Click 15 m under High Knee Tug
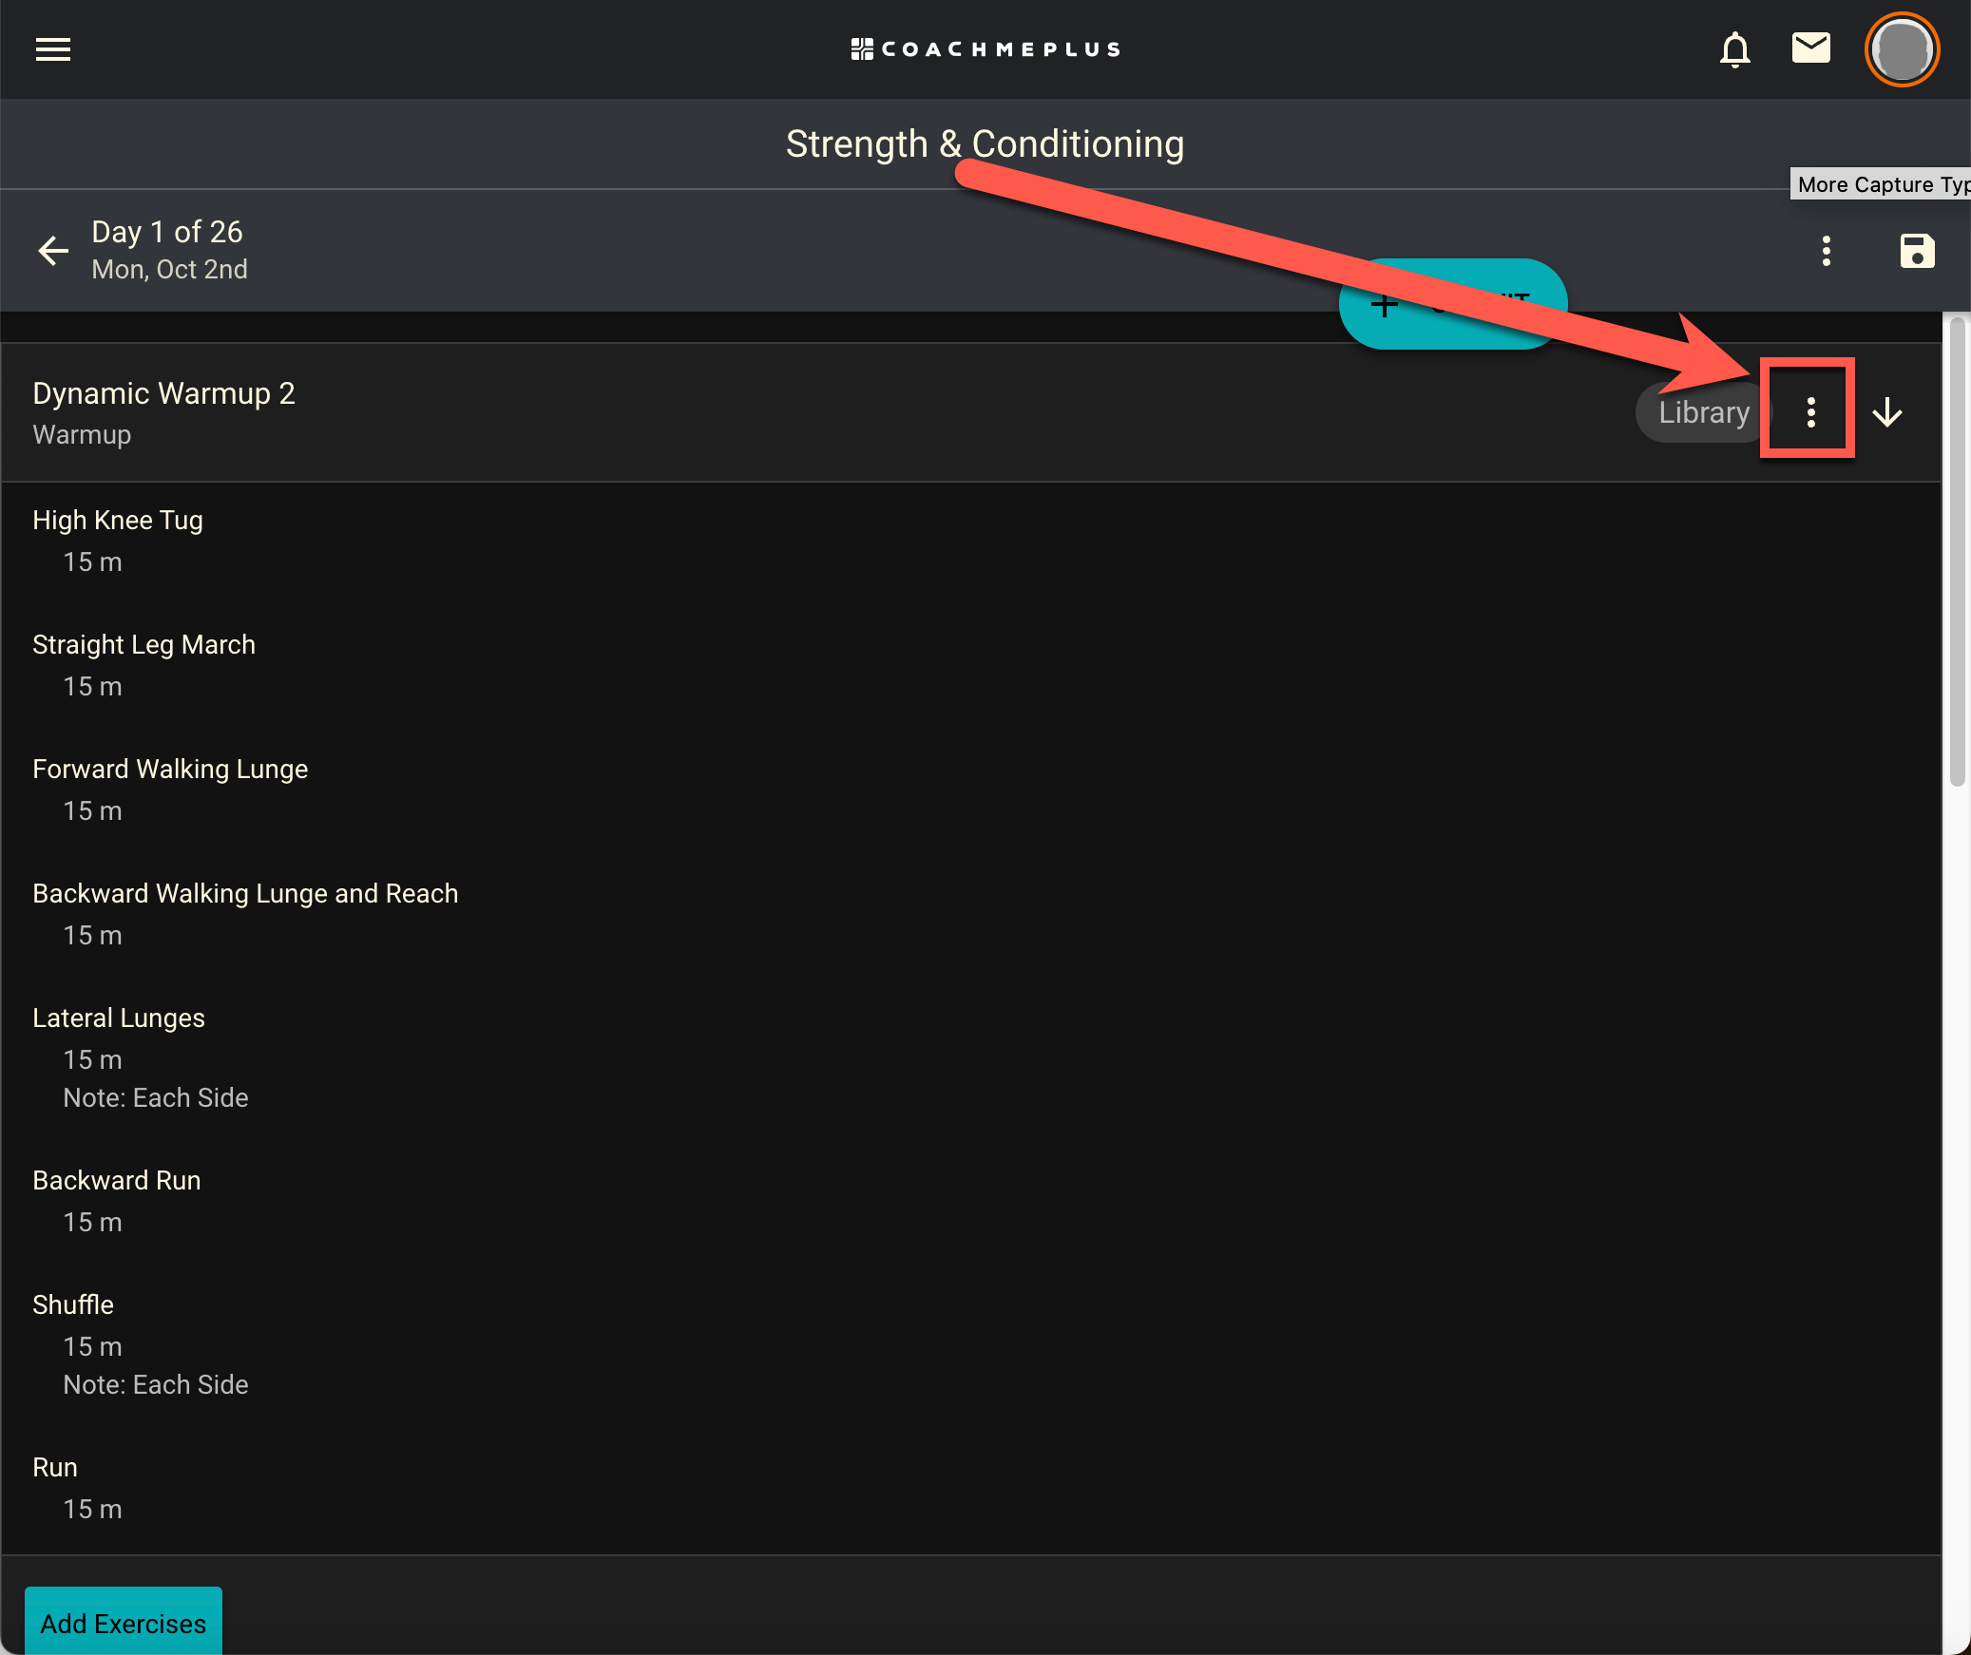 click(92, 562)
